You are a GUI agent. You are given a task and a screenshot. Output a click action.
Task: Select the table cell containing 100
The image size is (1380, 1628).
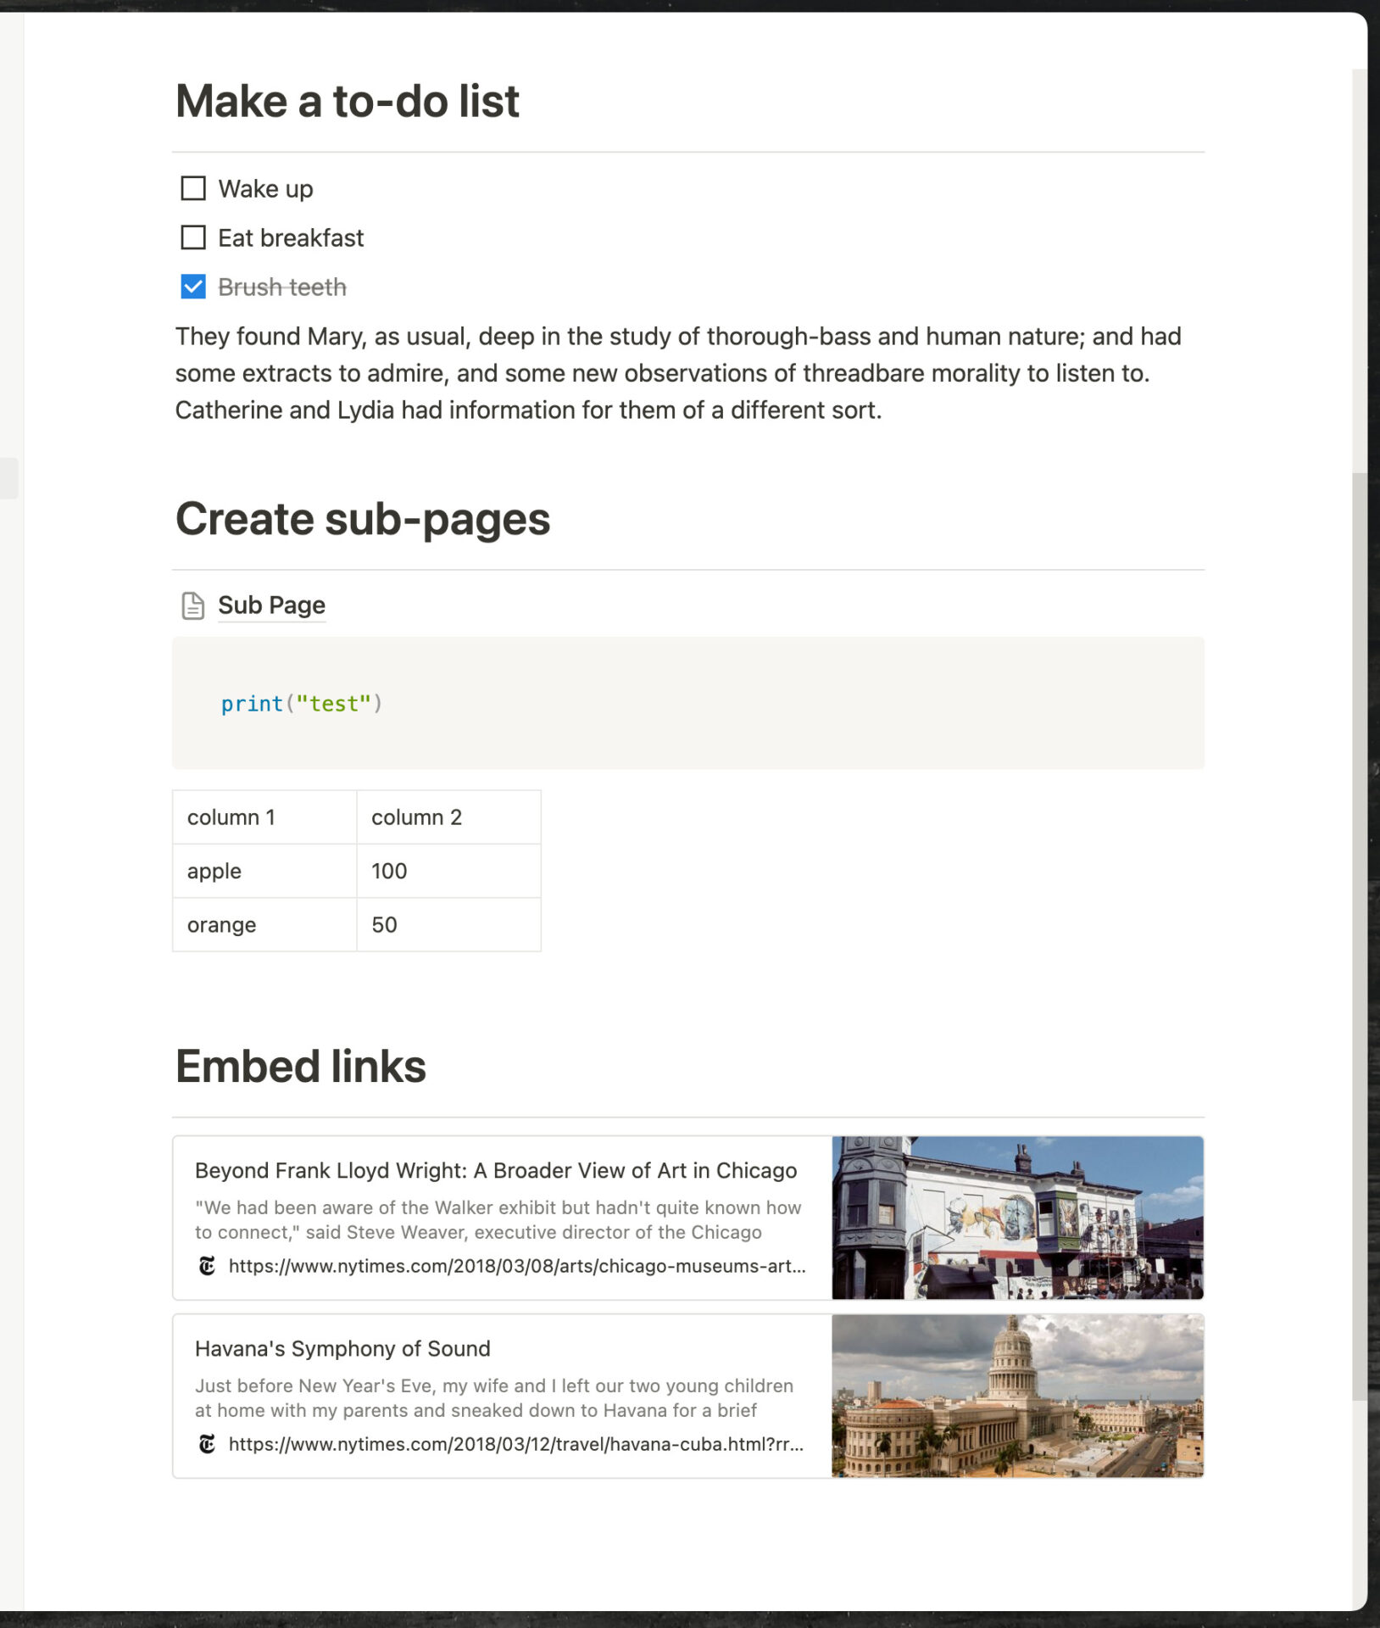point(448,871)
